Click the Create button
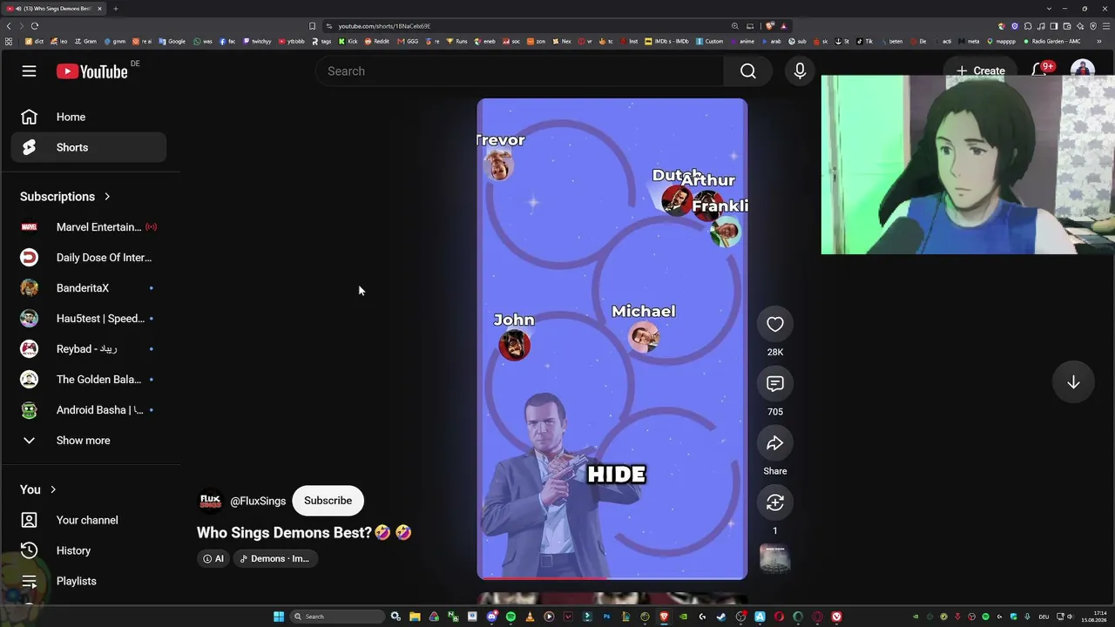This screenshot has height=627, width=1115. [980, 71]
